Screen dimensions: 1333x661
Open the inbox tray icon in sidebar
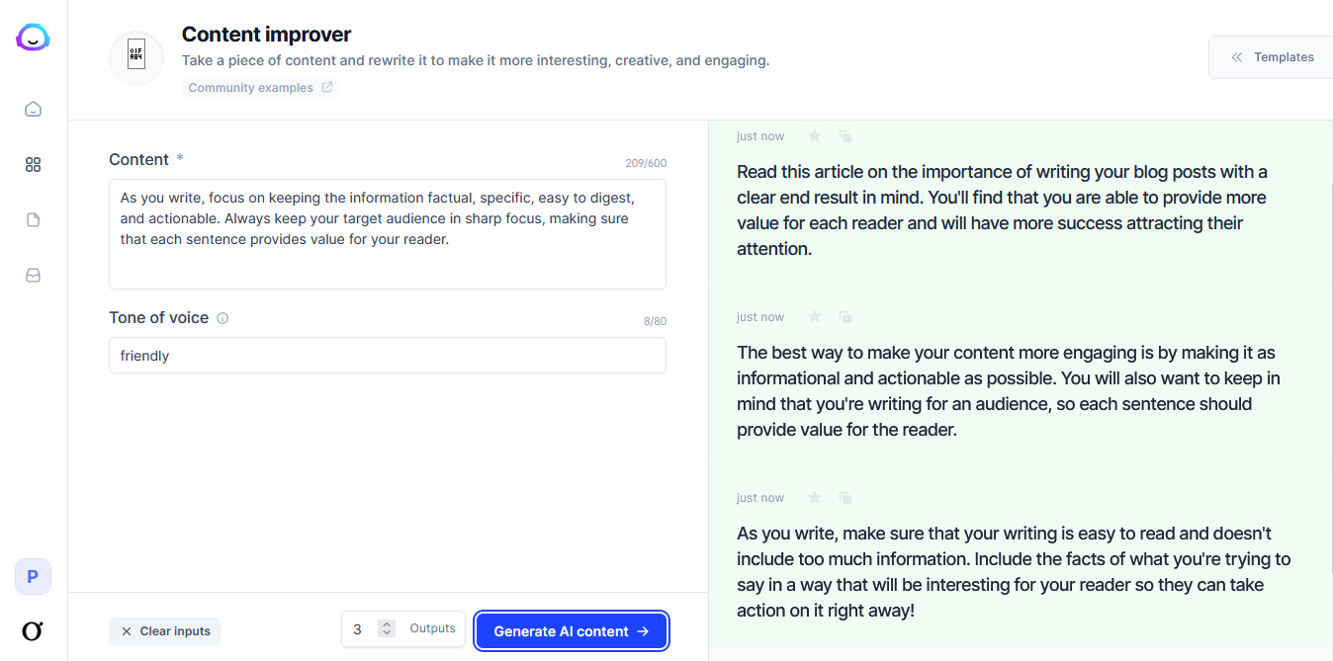coord(33,276)
